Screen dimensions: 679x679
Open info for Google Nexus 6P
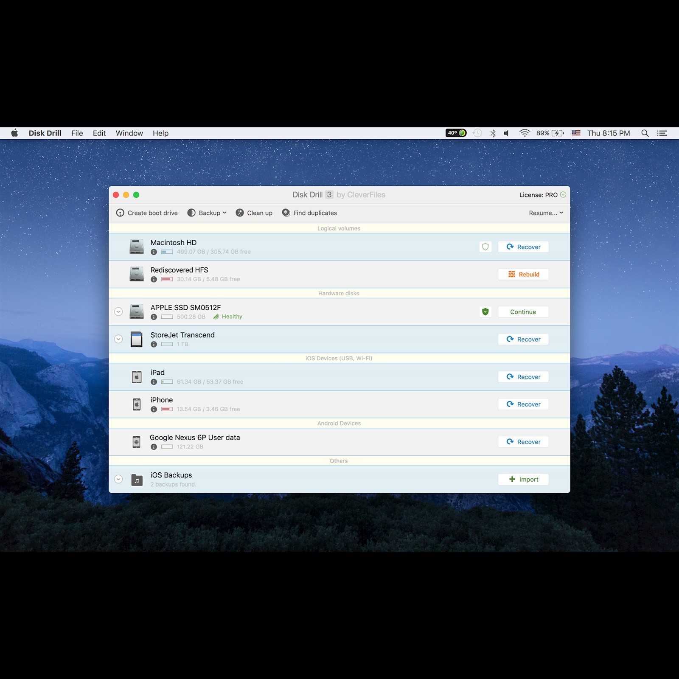(154, 447)
